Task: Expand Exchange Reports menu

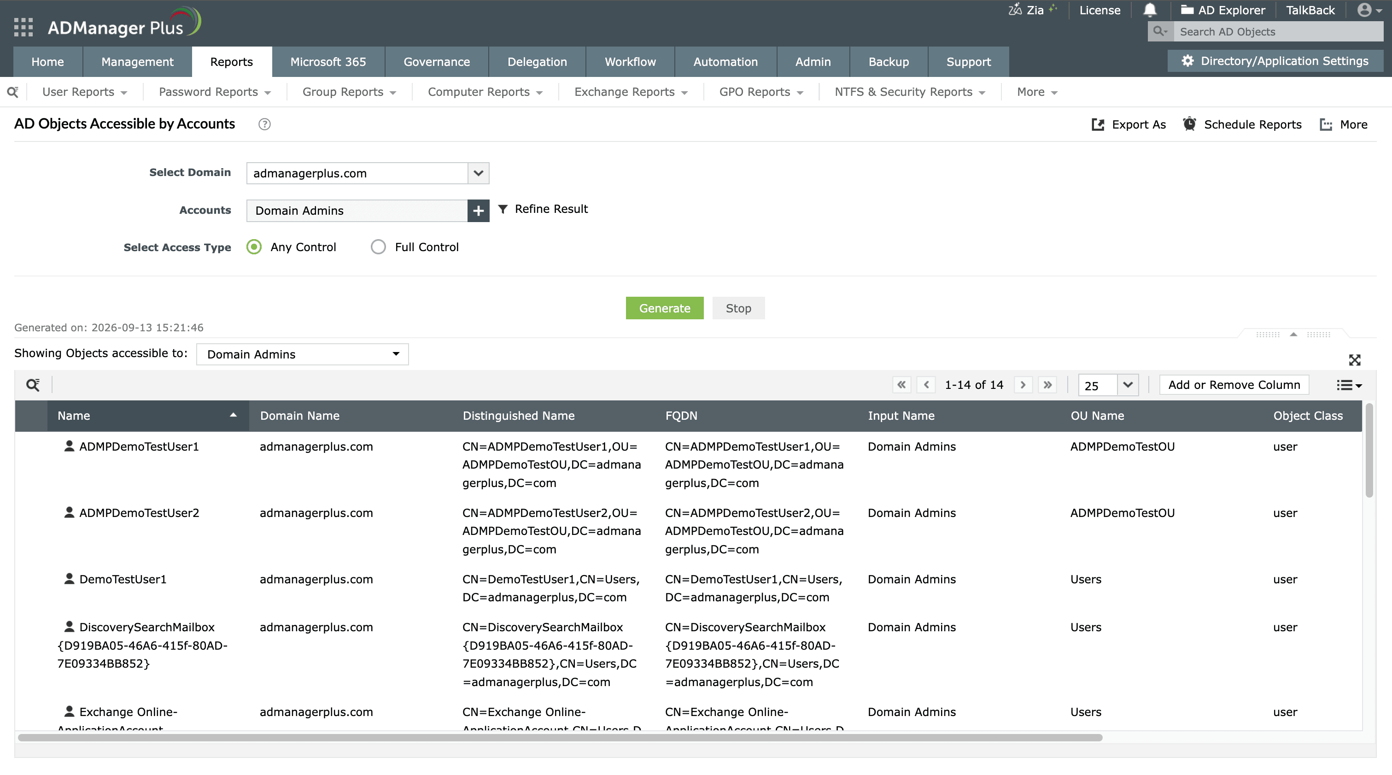Action: click(631, 92)
